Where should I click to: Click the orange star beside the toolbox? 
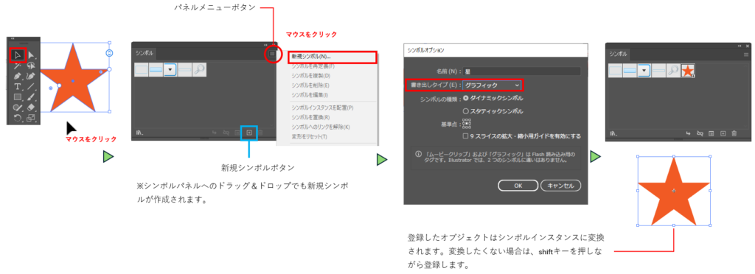point(73,80)
